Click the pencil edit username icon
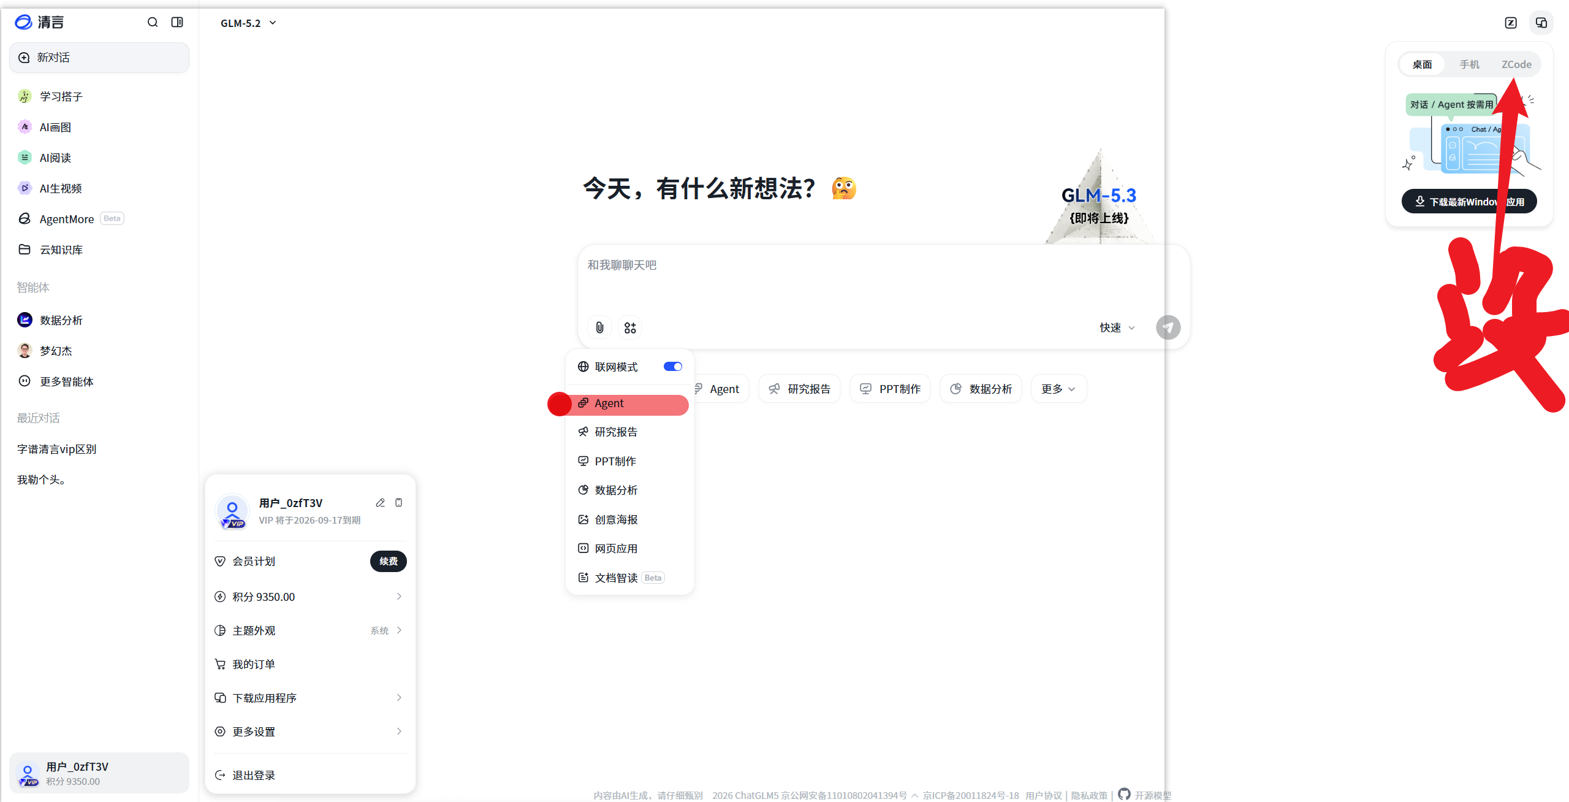The image size is (1569, 802). pyautogui.click(x=380, y=503)
